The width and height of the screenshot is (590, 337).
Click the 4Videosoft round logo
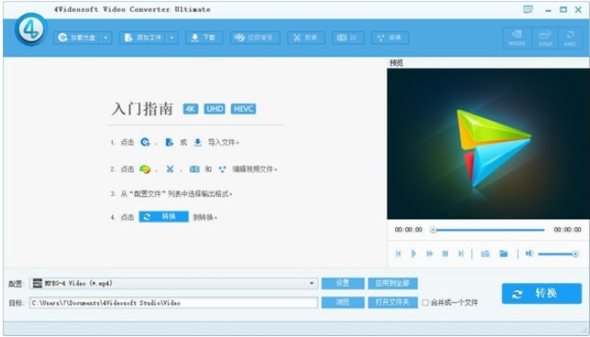[x=31, y=30]
